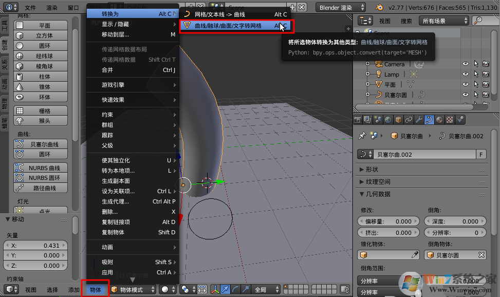
Task: Open the Render properties tab (camera icon)
Action: point(357,119)
